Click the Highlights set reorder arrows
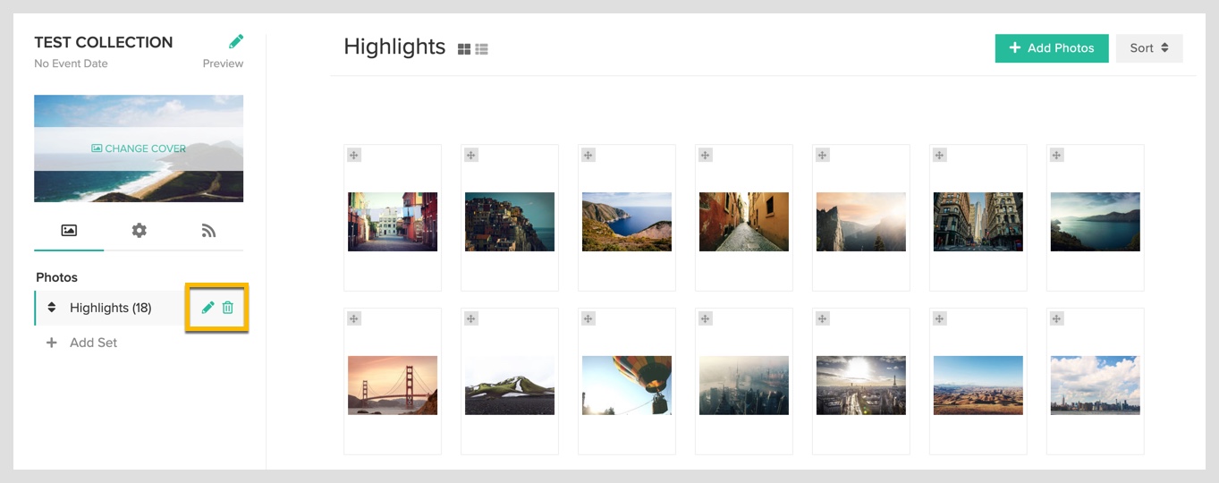This screenshot has width=1219, height=483. (x=52, y=308)
